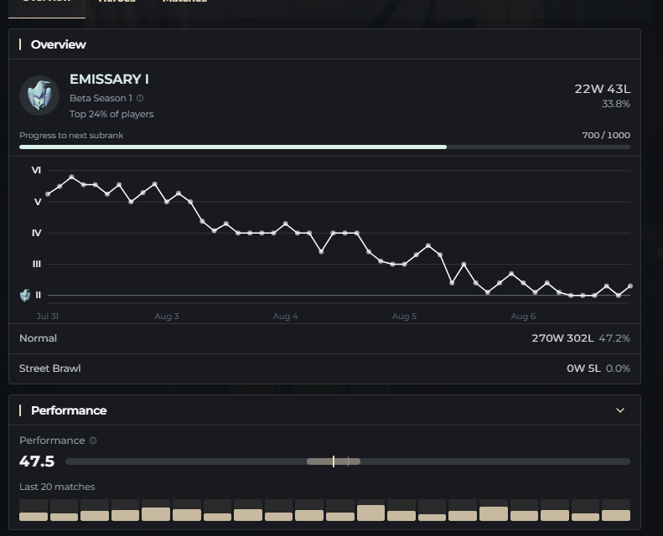Collapse the Performance section chevron
This screenshot has height=536, width=663.
[620, 410]
